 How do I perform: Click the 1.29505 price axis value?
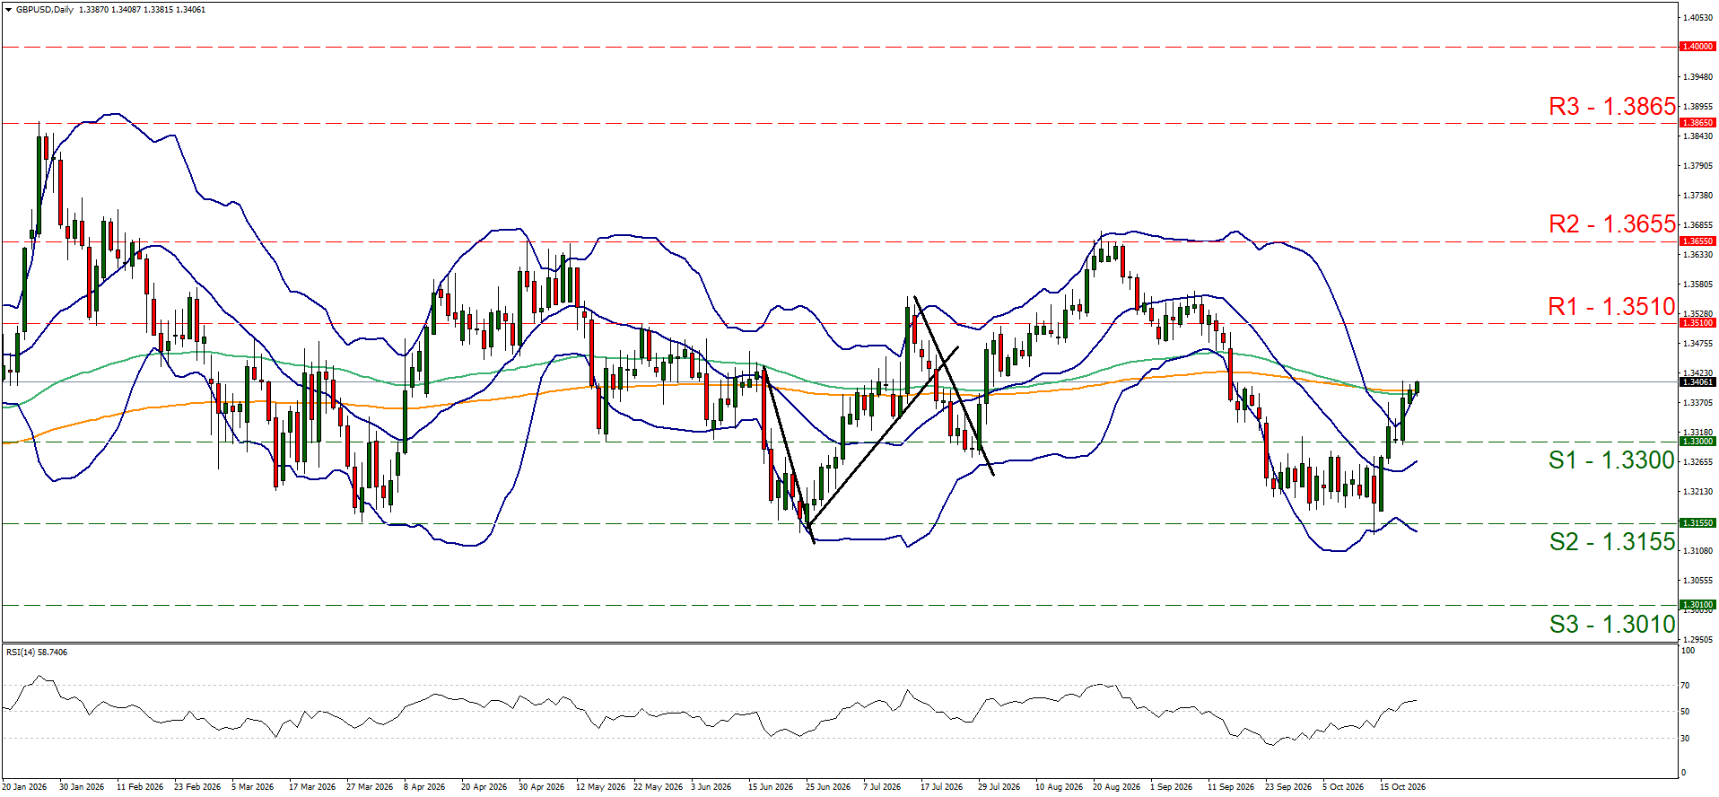(x=1697, y=640)
